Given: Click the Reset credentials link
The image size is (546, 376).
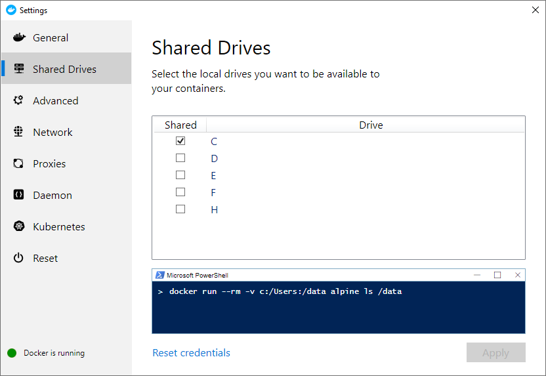Looking at the screenshot, I should coord(191,352).
